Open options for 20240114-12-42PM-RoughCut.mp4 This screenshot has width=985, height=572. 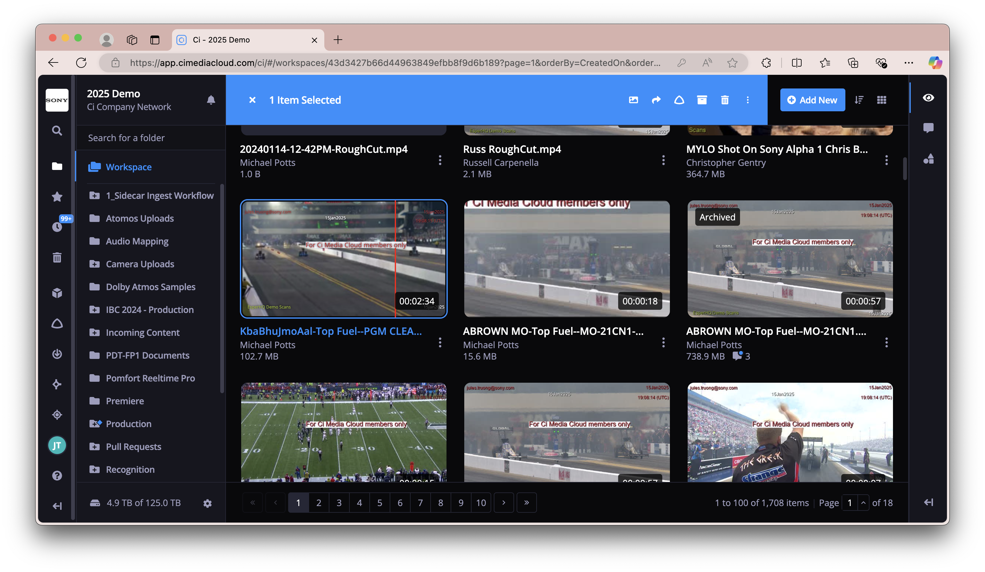[x=440, y=160]
